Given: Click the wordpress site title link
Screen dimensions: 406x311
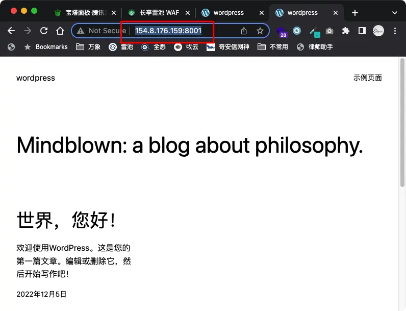Looking at the screenshot, I should [x=36, y=78].
